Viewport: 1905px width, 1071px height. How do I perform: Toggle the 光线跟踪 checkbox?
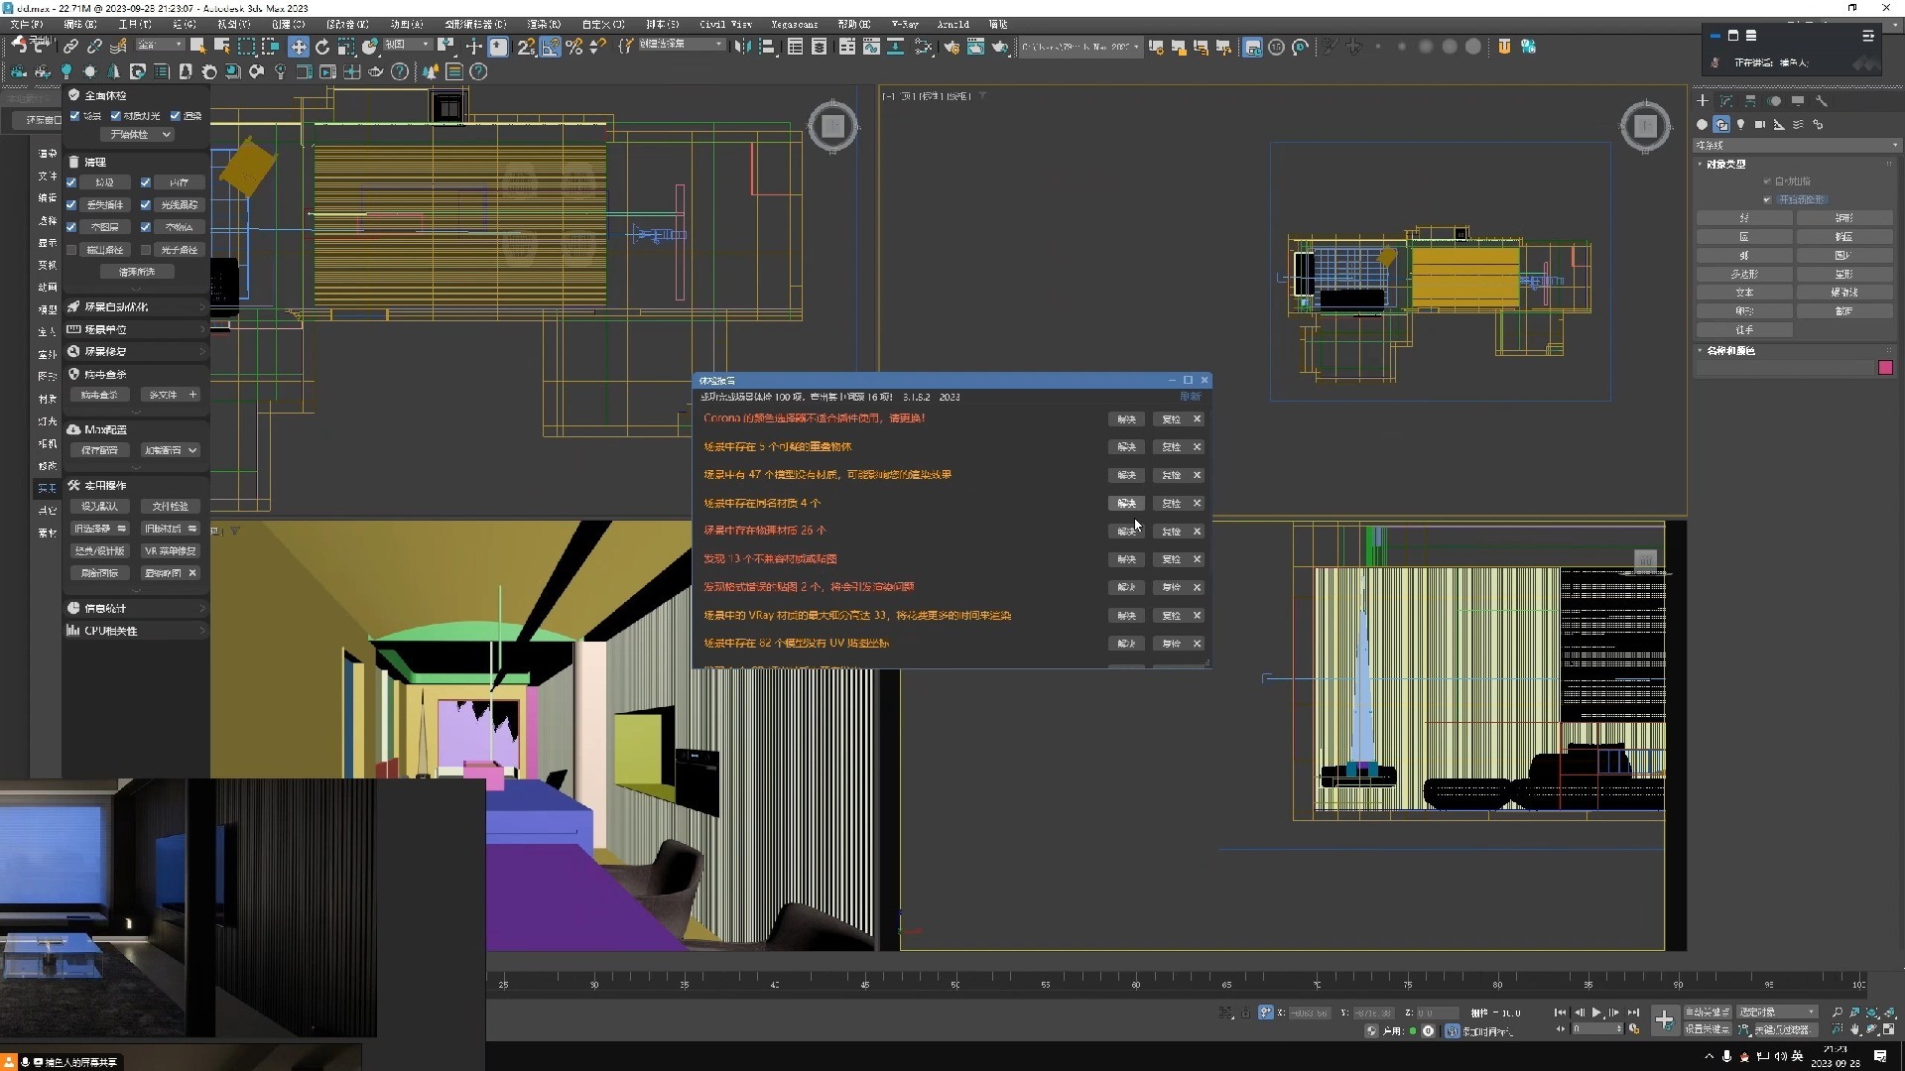point(146,205)
